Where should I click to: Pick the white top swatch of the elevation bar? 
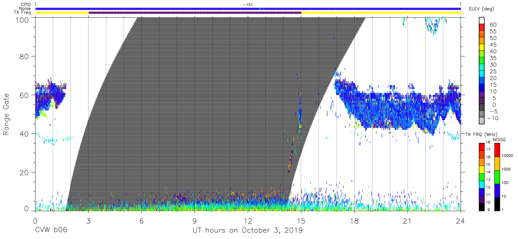[482, 21]
